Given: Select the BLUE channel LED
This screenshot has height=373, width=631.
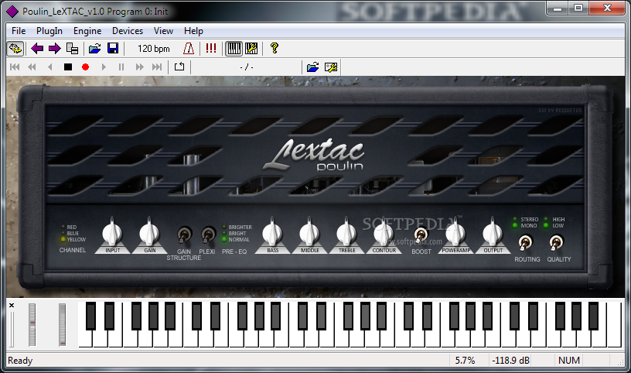Looking at the screenshot, I should pos(63,233).
